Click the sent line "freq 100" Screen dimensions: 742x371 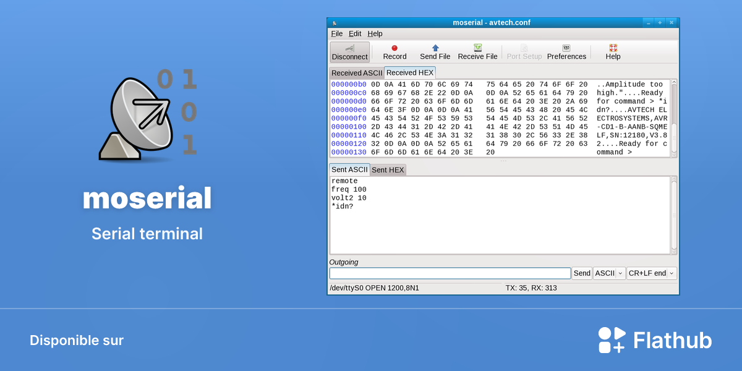349,189
